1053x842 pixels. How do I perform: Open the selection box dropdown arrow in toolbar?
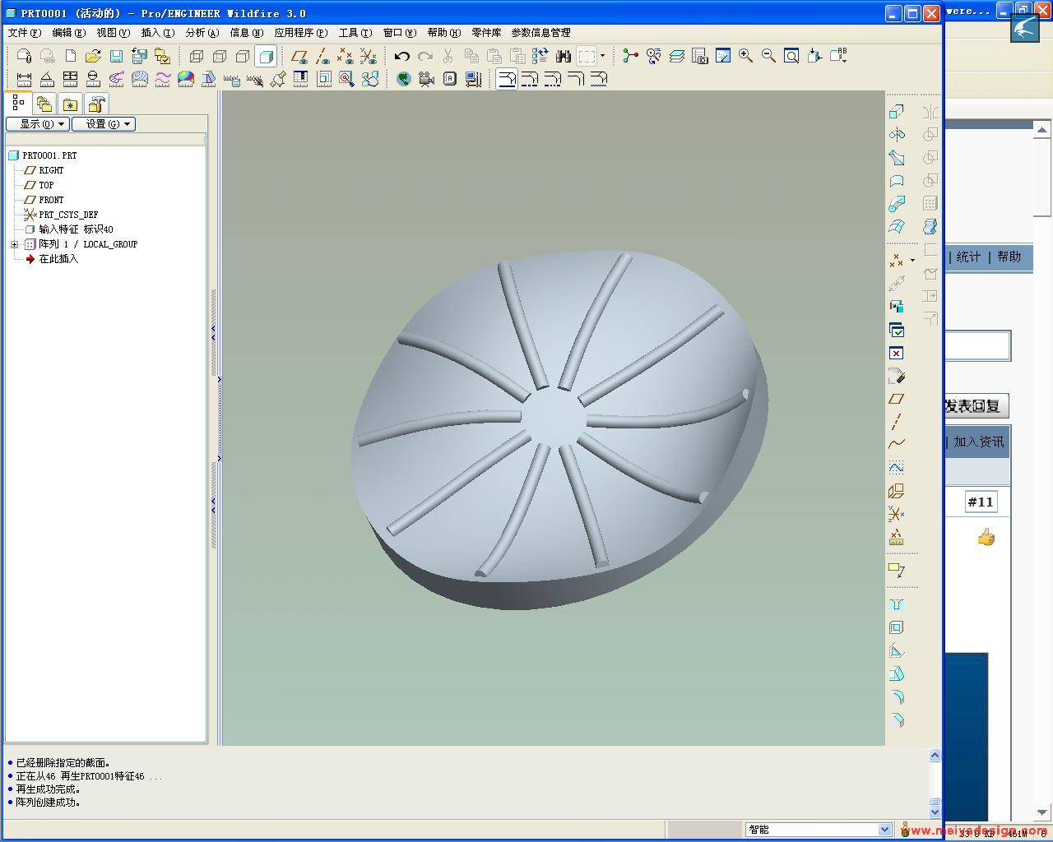tap(602, 56)
